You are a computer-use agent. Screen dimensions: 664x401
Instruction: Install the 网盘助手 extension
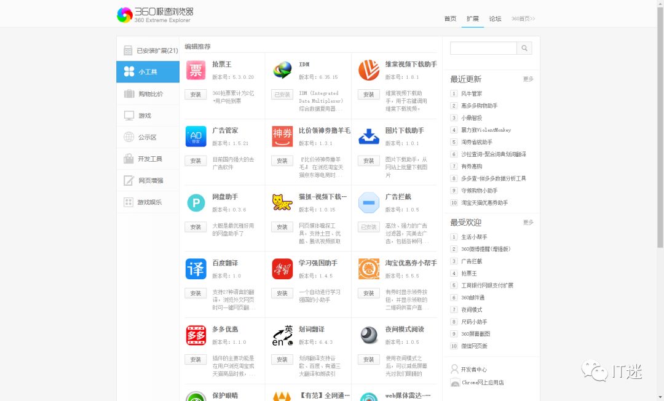pos(196,227)
